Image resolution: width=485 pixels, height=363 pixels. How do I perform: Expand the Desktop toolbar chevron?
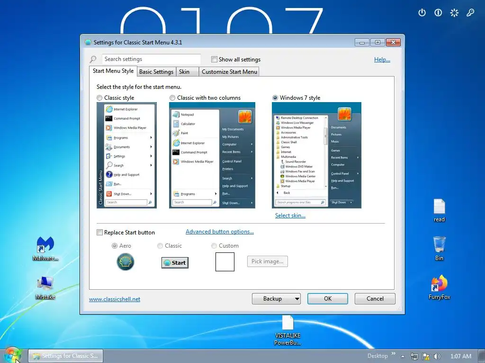pyautogui.click(x=394, y=354)
